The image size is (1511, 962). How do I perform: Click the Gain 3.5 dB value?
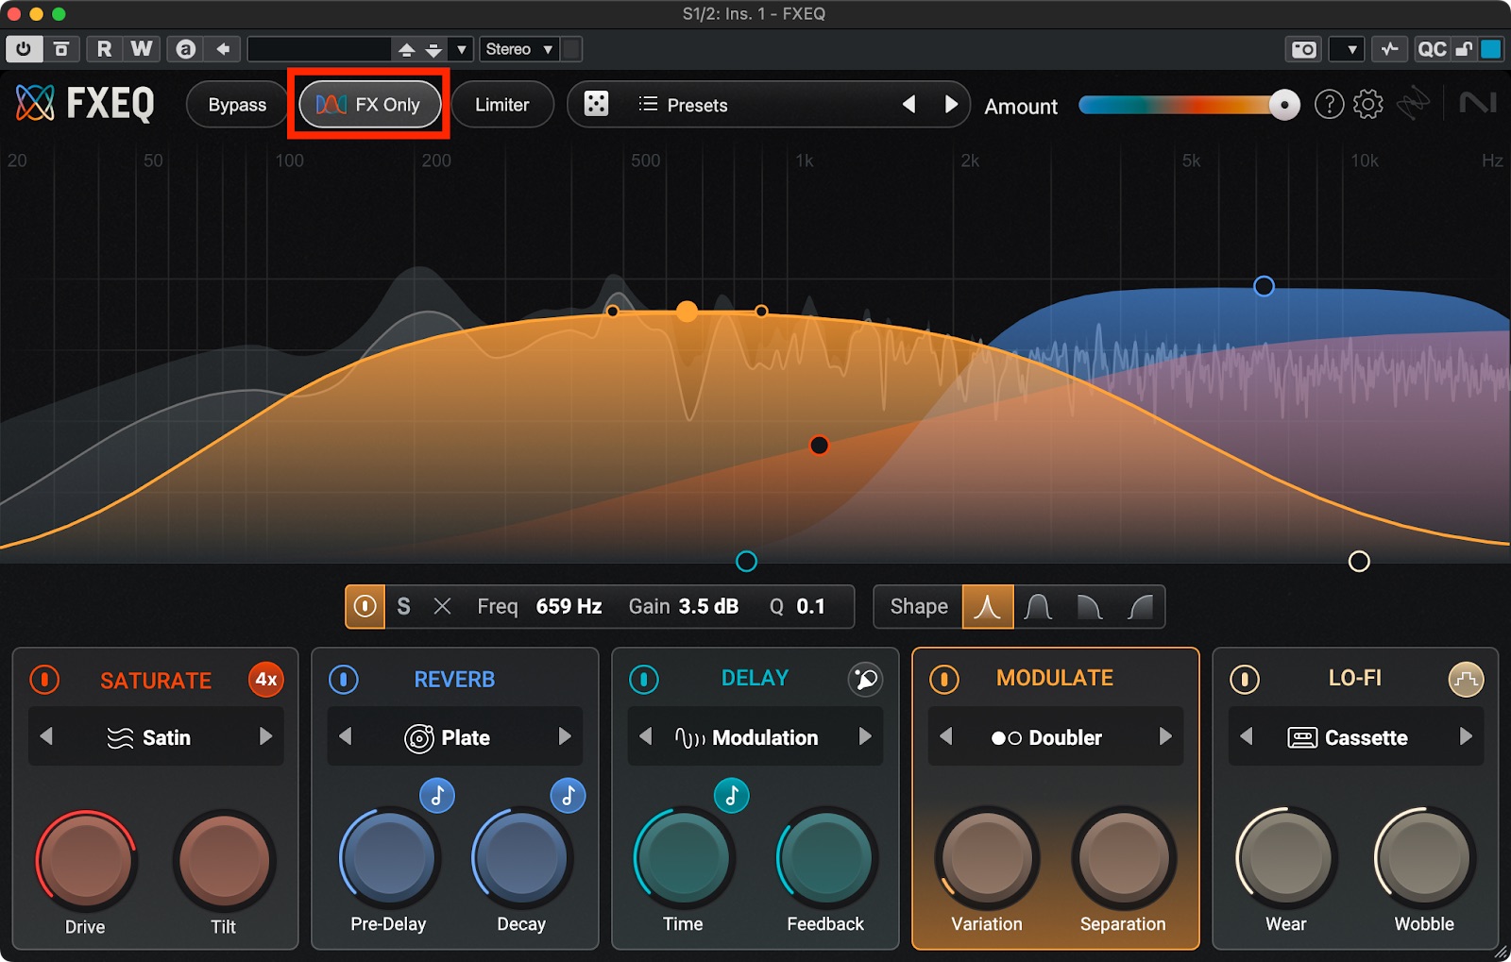(708, 606)
